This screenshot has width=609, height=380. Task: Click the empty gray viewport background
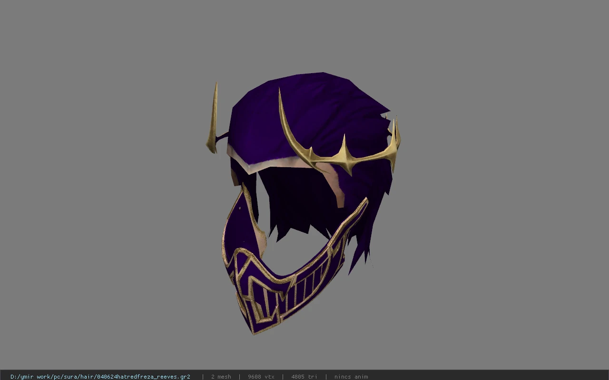click(95, 190)
